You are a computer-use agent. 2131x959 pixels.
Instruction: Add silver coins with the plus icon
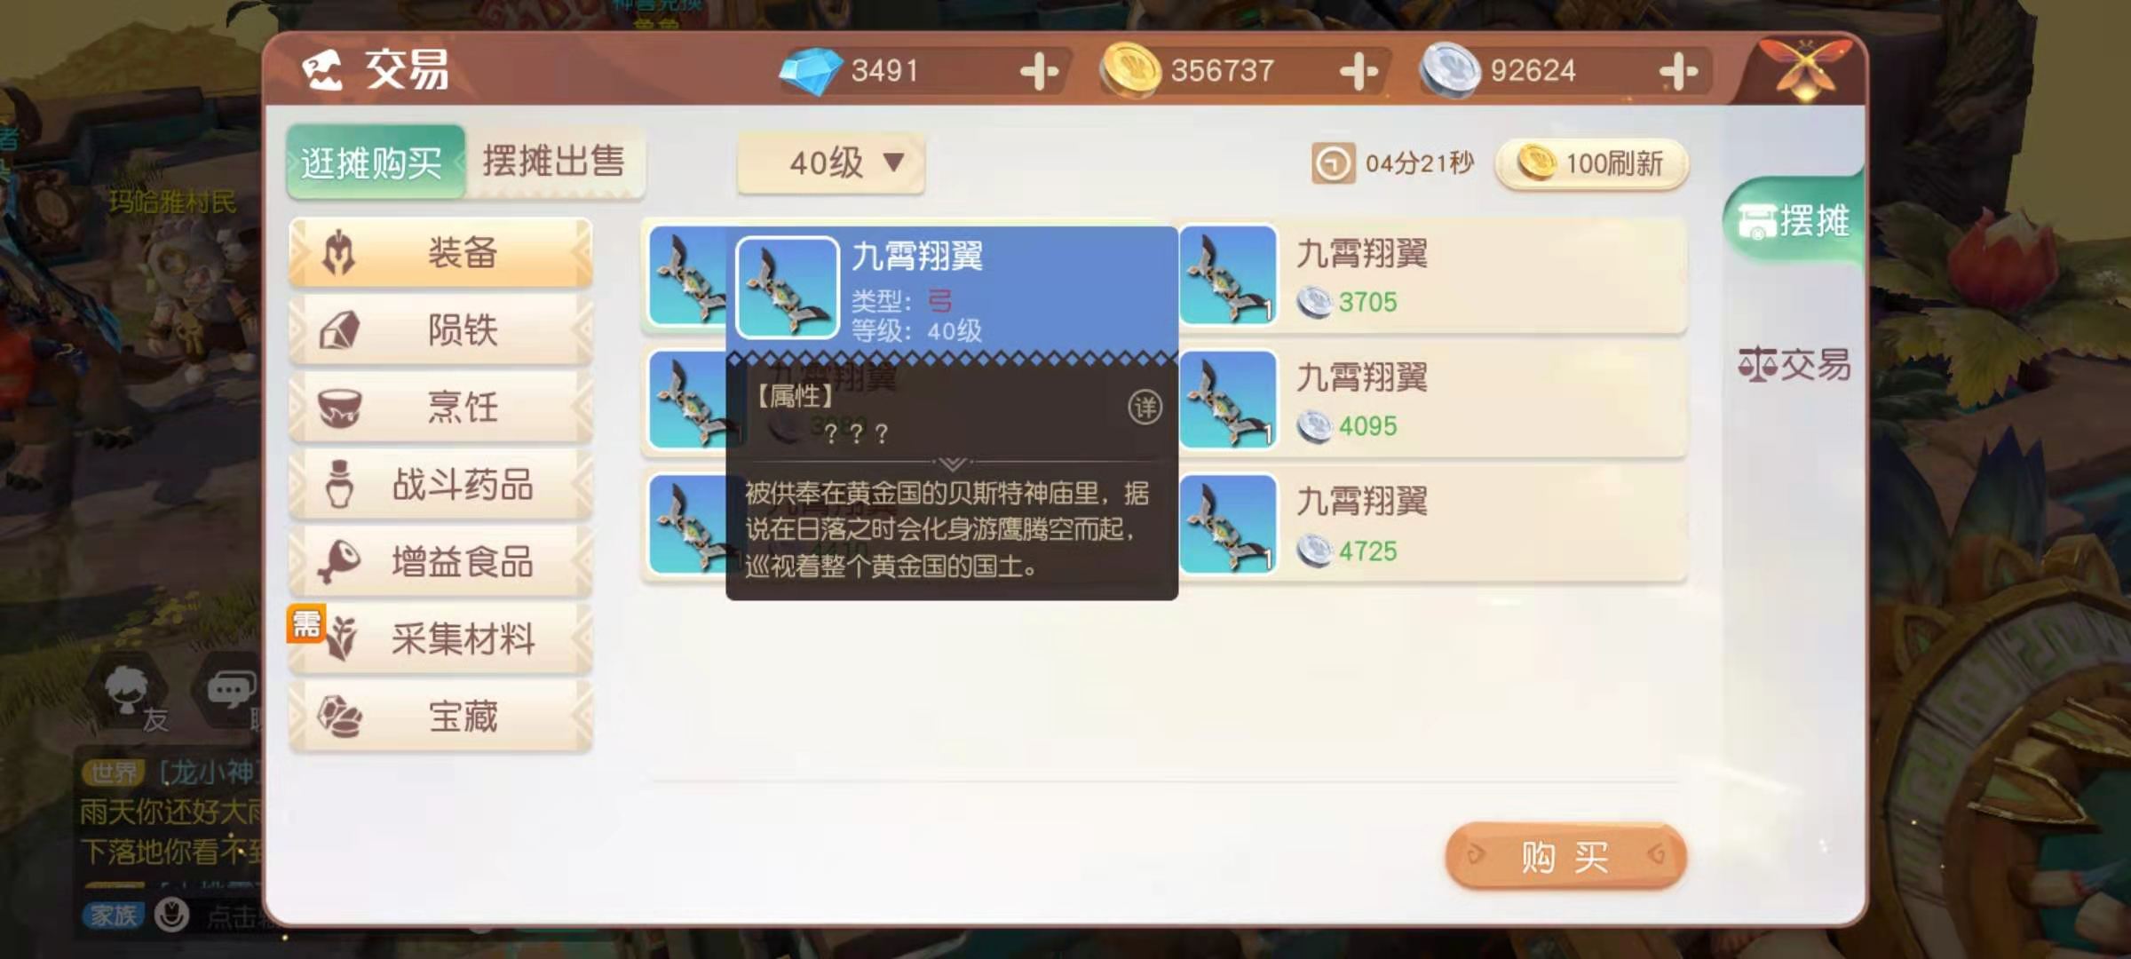tap(1678, 71)
